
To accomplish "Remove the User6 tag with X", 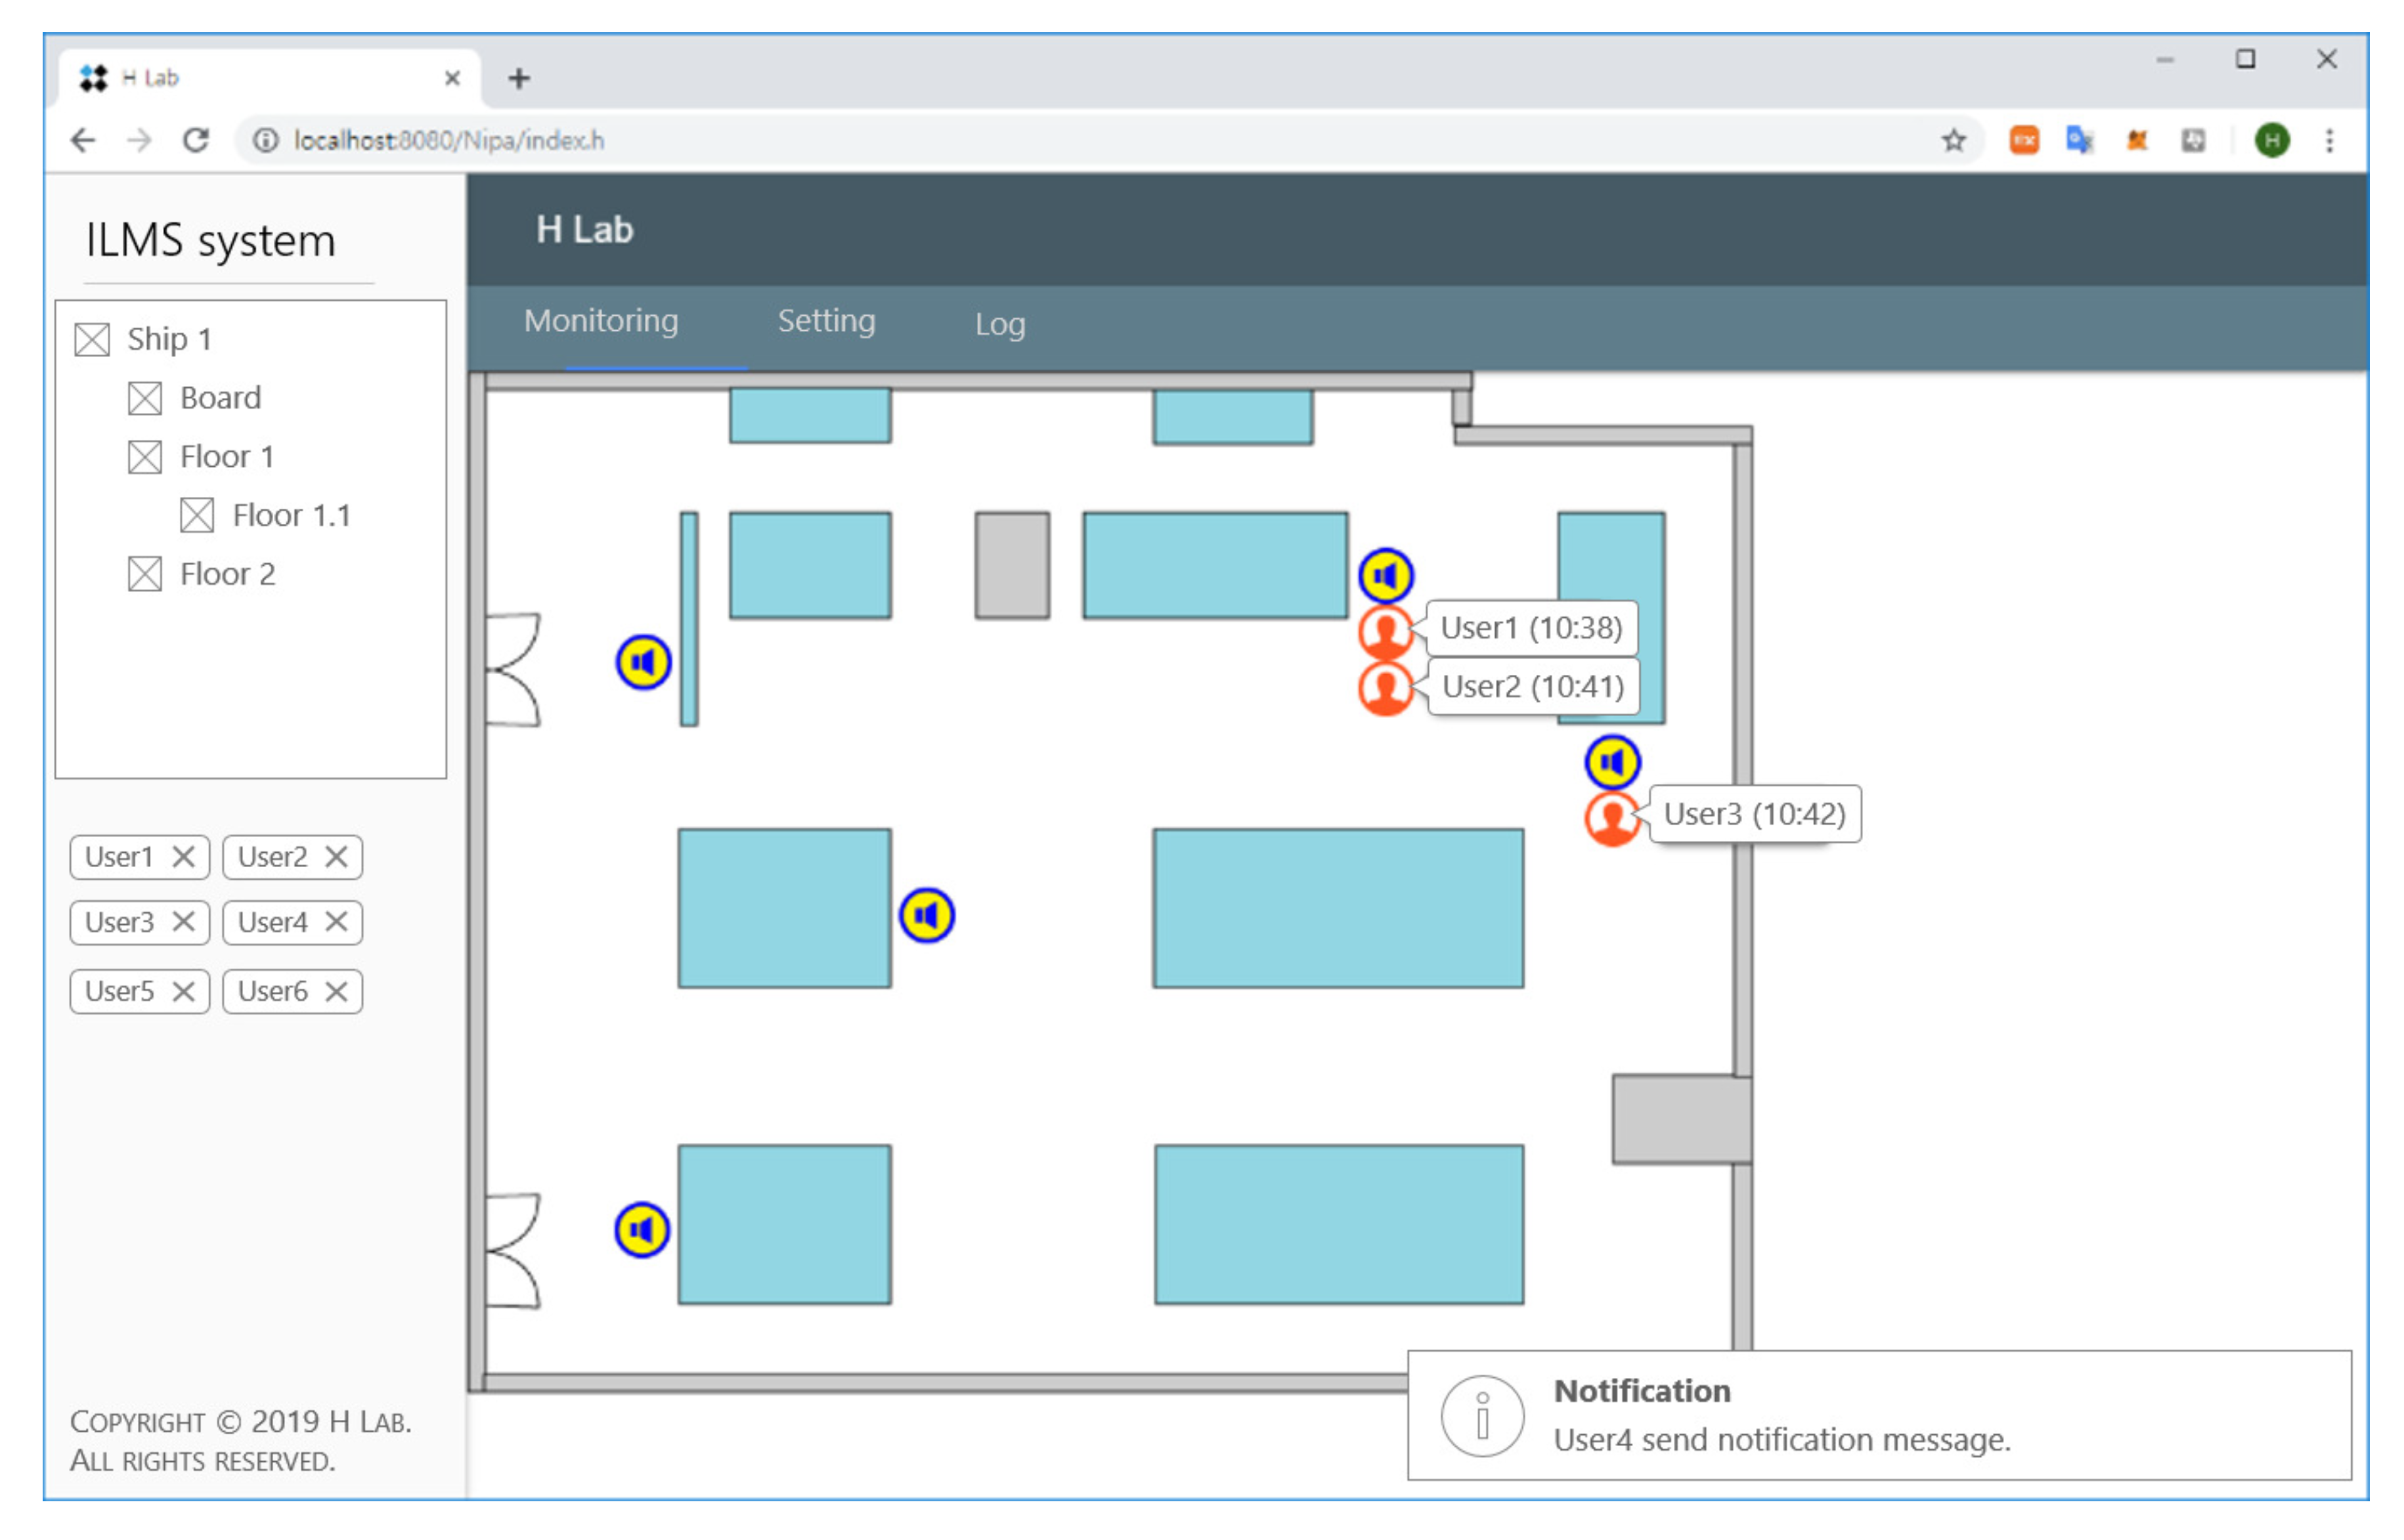I will tap(336, 991).
